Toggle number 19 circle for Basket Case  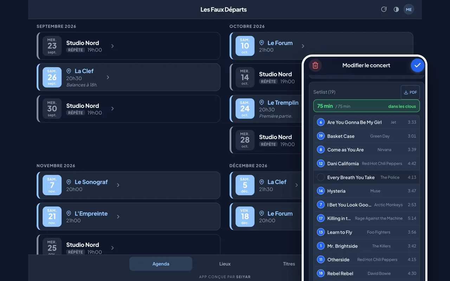click(321, 136)
